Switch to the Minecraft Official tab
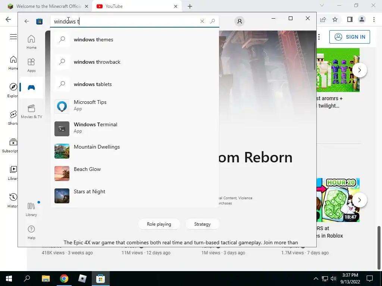Image resolution: width=382 pixels, height=286 pixels. click(x=48, y=6)
